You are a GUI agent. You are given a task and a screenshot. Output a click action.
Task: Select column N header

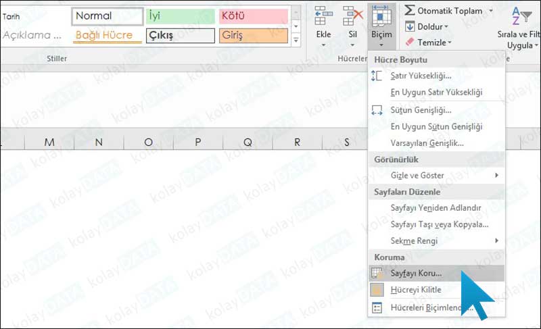click(x=99, y=142)
